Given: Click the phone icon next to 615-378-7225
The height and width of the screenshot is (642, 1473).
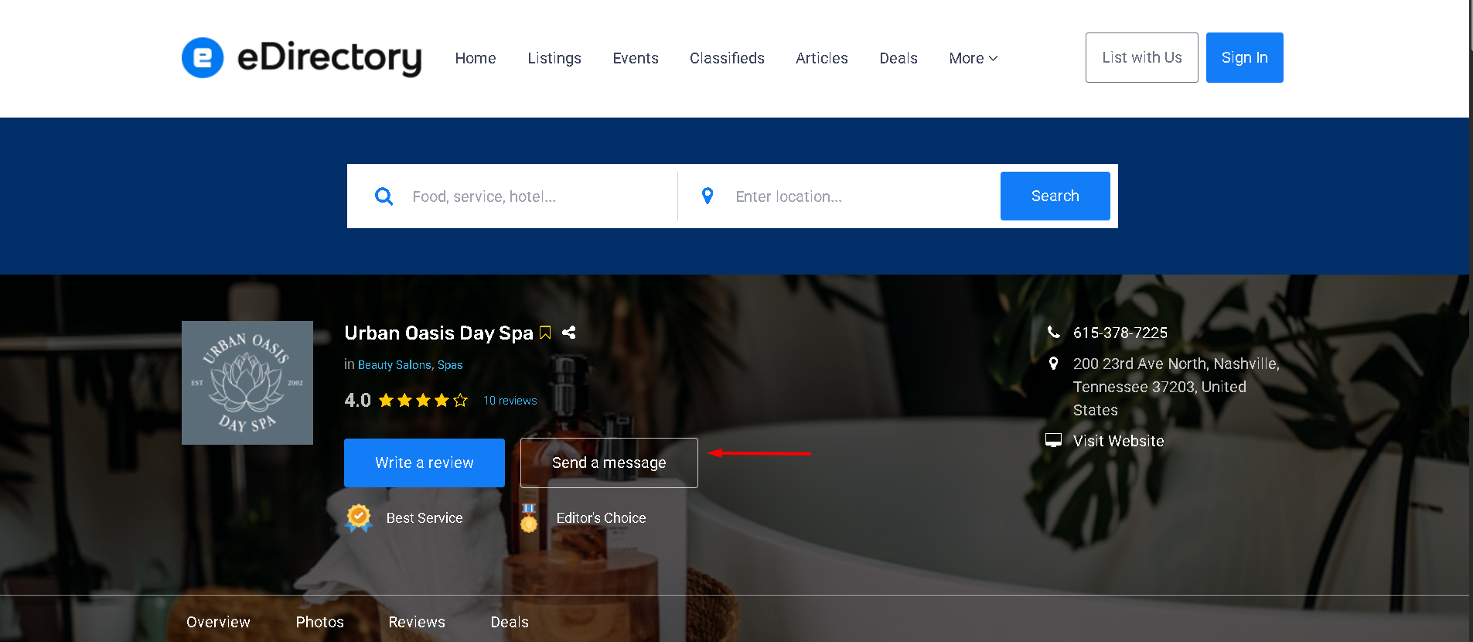Looking at the screenshot, I should click(x=1053, y=332).
